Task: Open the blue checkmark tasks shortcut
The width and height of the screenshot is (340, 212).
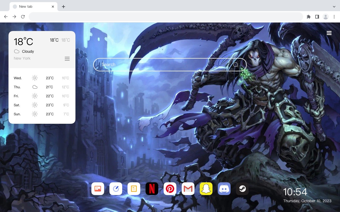Action: point(116,189)
